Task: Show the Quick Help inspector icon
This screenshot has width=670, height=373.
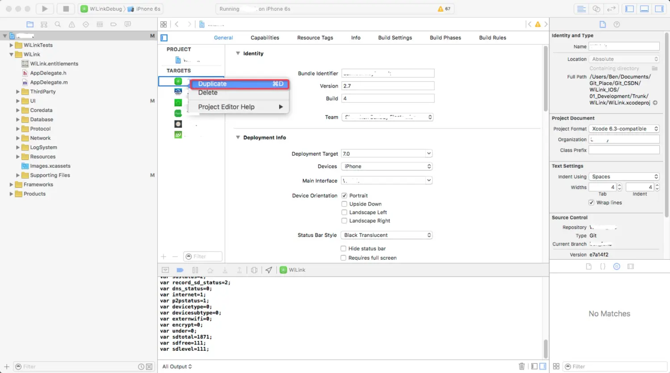Action: (x=617, y=25)
